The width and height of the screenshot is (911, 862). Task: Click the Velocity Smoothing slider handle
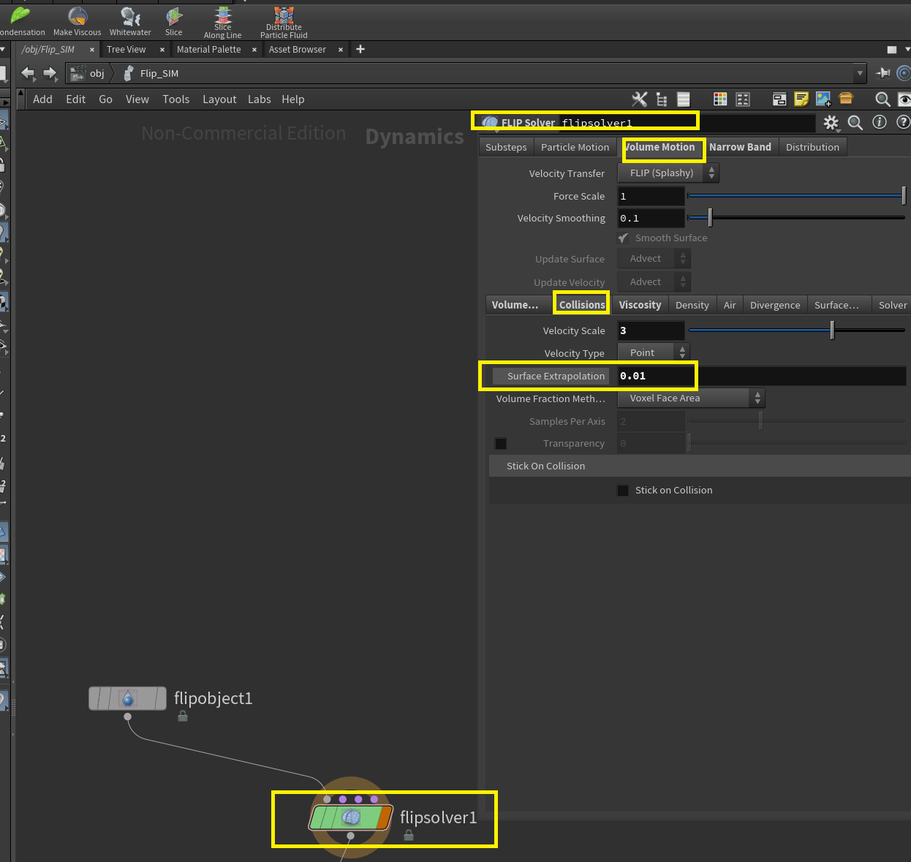(x=710, y=218)
